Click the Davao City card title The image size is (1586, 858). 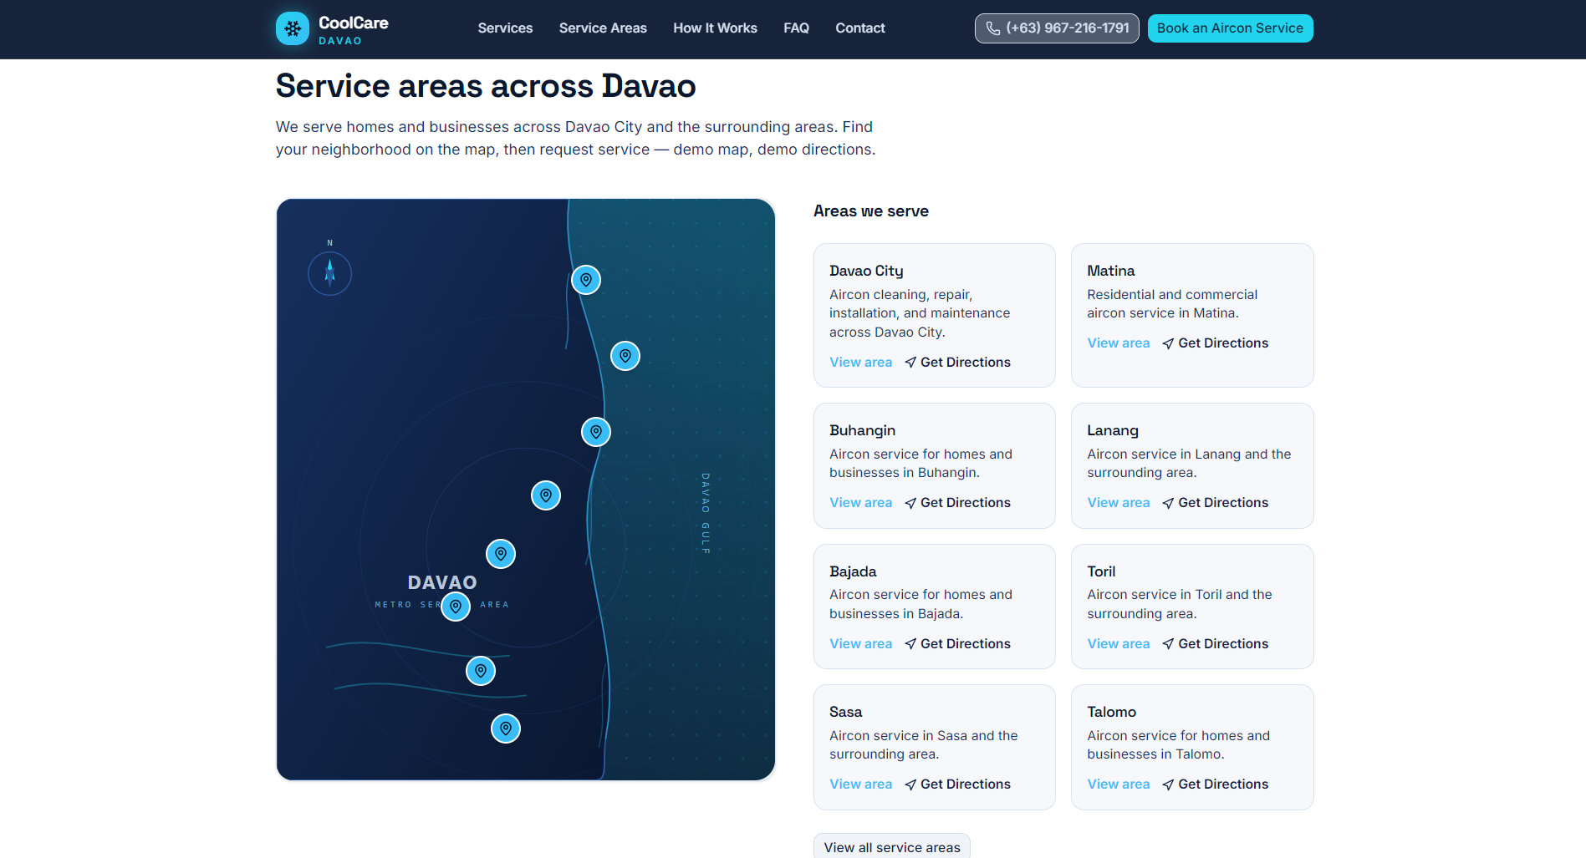coord(866,271)
